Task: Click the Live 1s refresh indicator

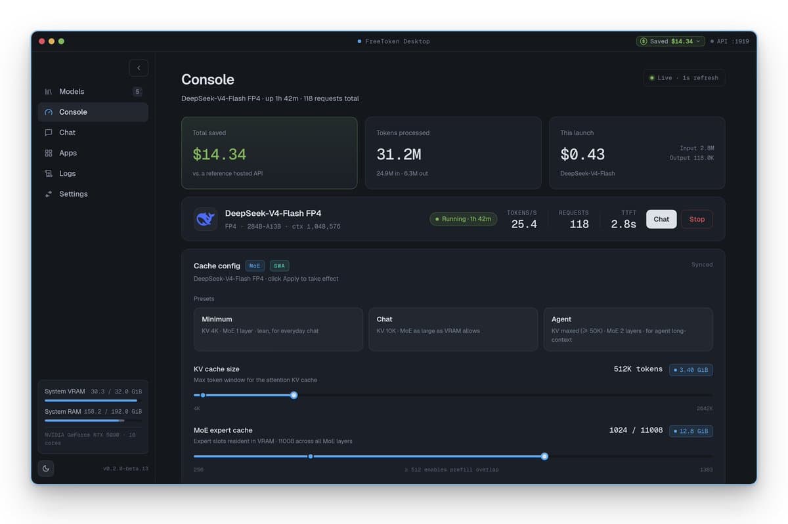Action: click(x=684, y=78)
